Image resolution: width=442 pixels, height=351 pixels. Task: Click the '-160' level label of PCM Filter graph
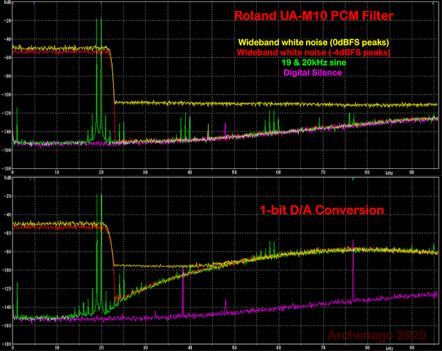tap(6, 150)
